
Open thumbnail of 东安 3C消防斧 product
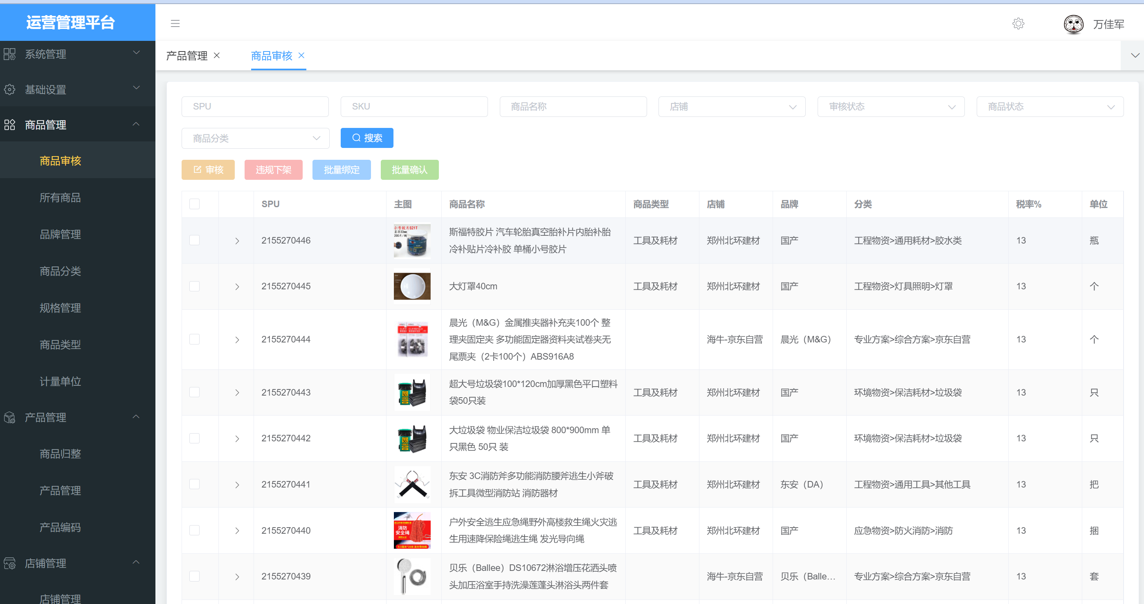pyautogui.click(x=412, y=485)
